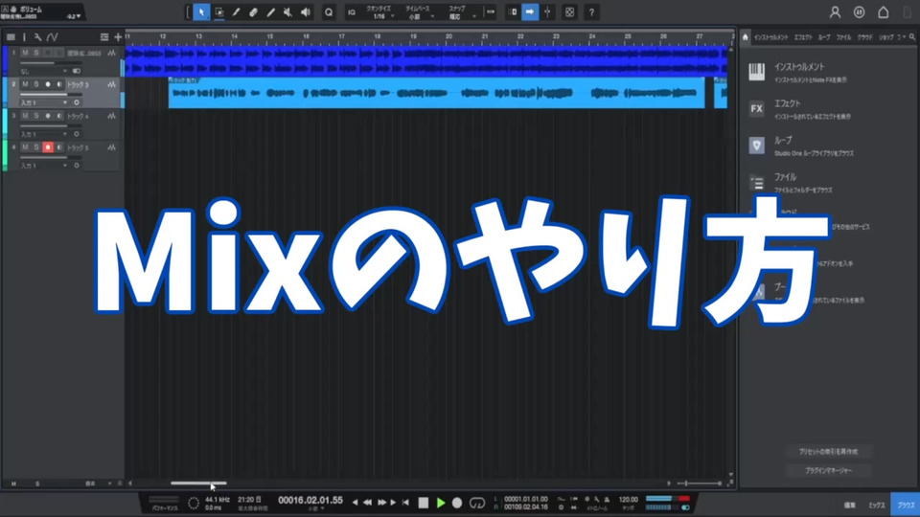This screenshot has height=517, width=920.
Task: Select the Range tool
Action: pos(218,11)
